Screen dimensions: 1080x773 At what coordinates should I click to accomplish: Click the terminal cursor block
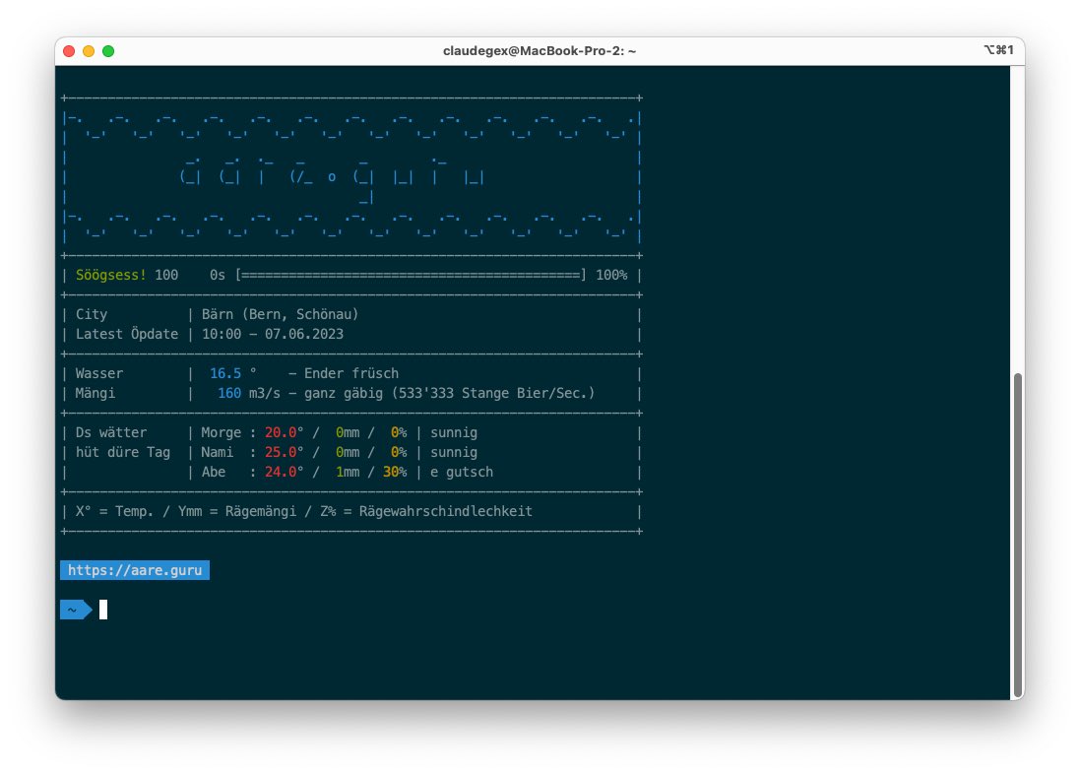point(103,610)
